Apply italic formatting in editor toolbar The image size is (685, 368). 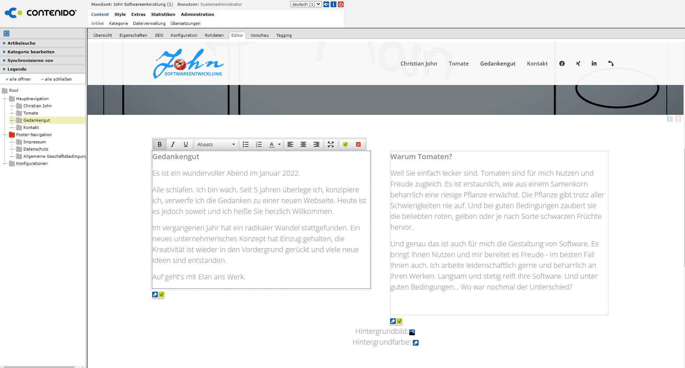pyautogui.click(x=173, y=144)
